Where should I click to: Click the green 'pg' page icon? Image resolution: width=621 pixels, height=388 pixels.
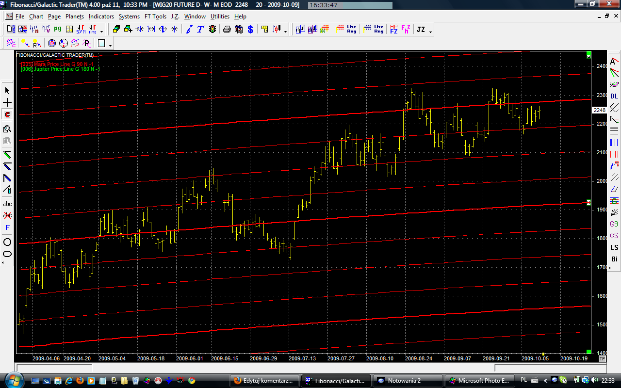58,30
